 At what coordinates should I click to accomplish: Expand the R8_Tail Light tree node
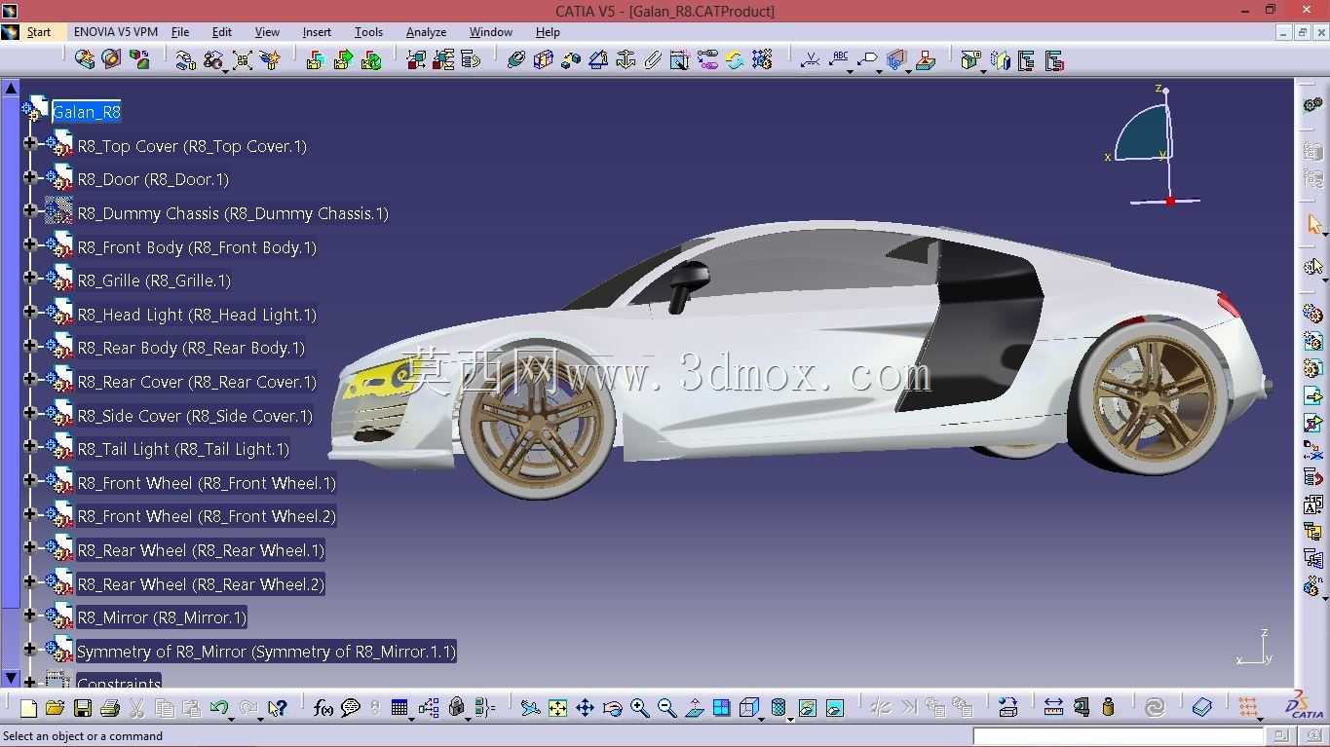(30, 447)
